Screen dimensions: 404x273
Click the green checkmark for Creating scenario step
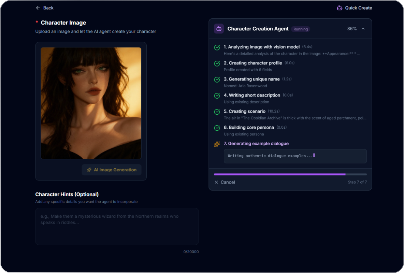tap(217, 112)
